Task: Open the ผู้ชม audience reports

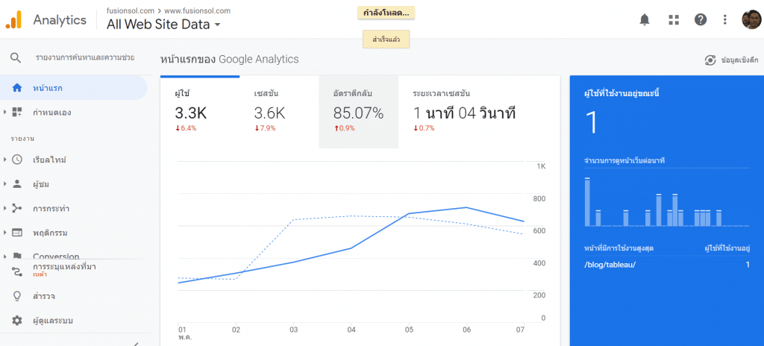Action: (x=41, y=184)
